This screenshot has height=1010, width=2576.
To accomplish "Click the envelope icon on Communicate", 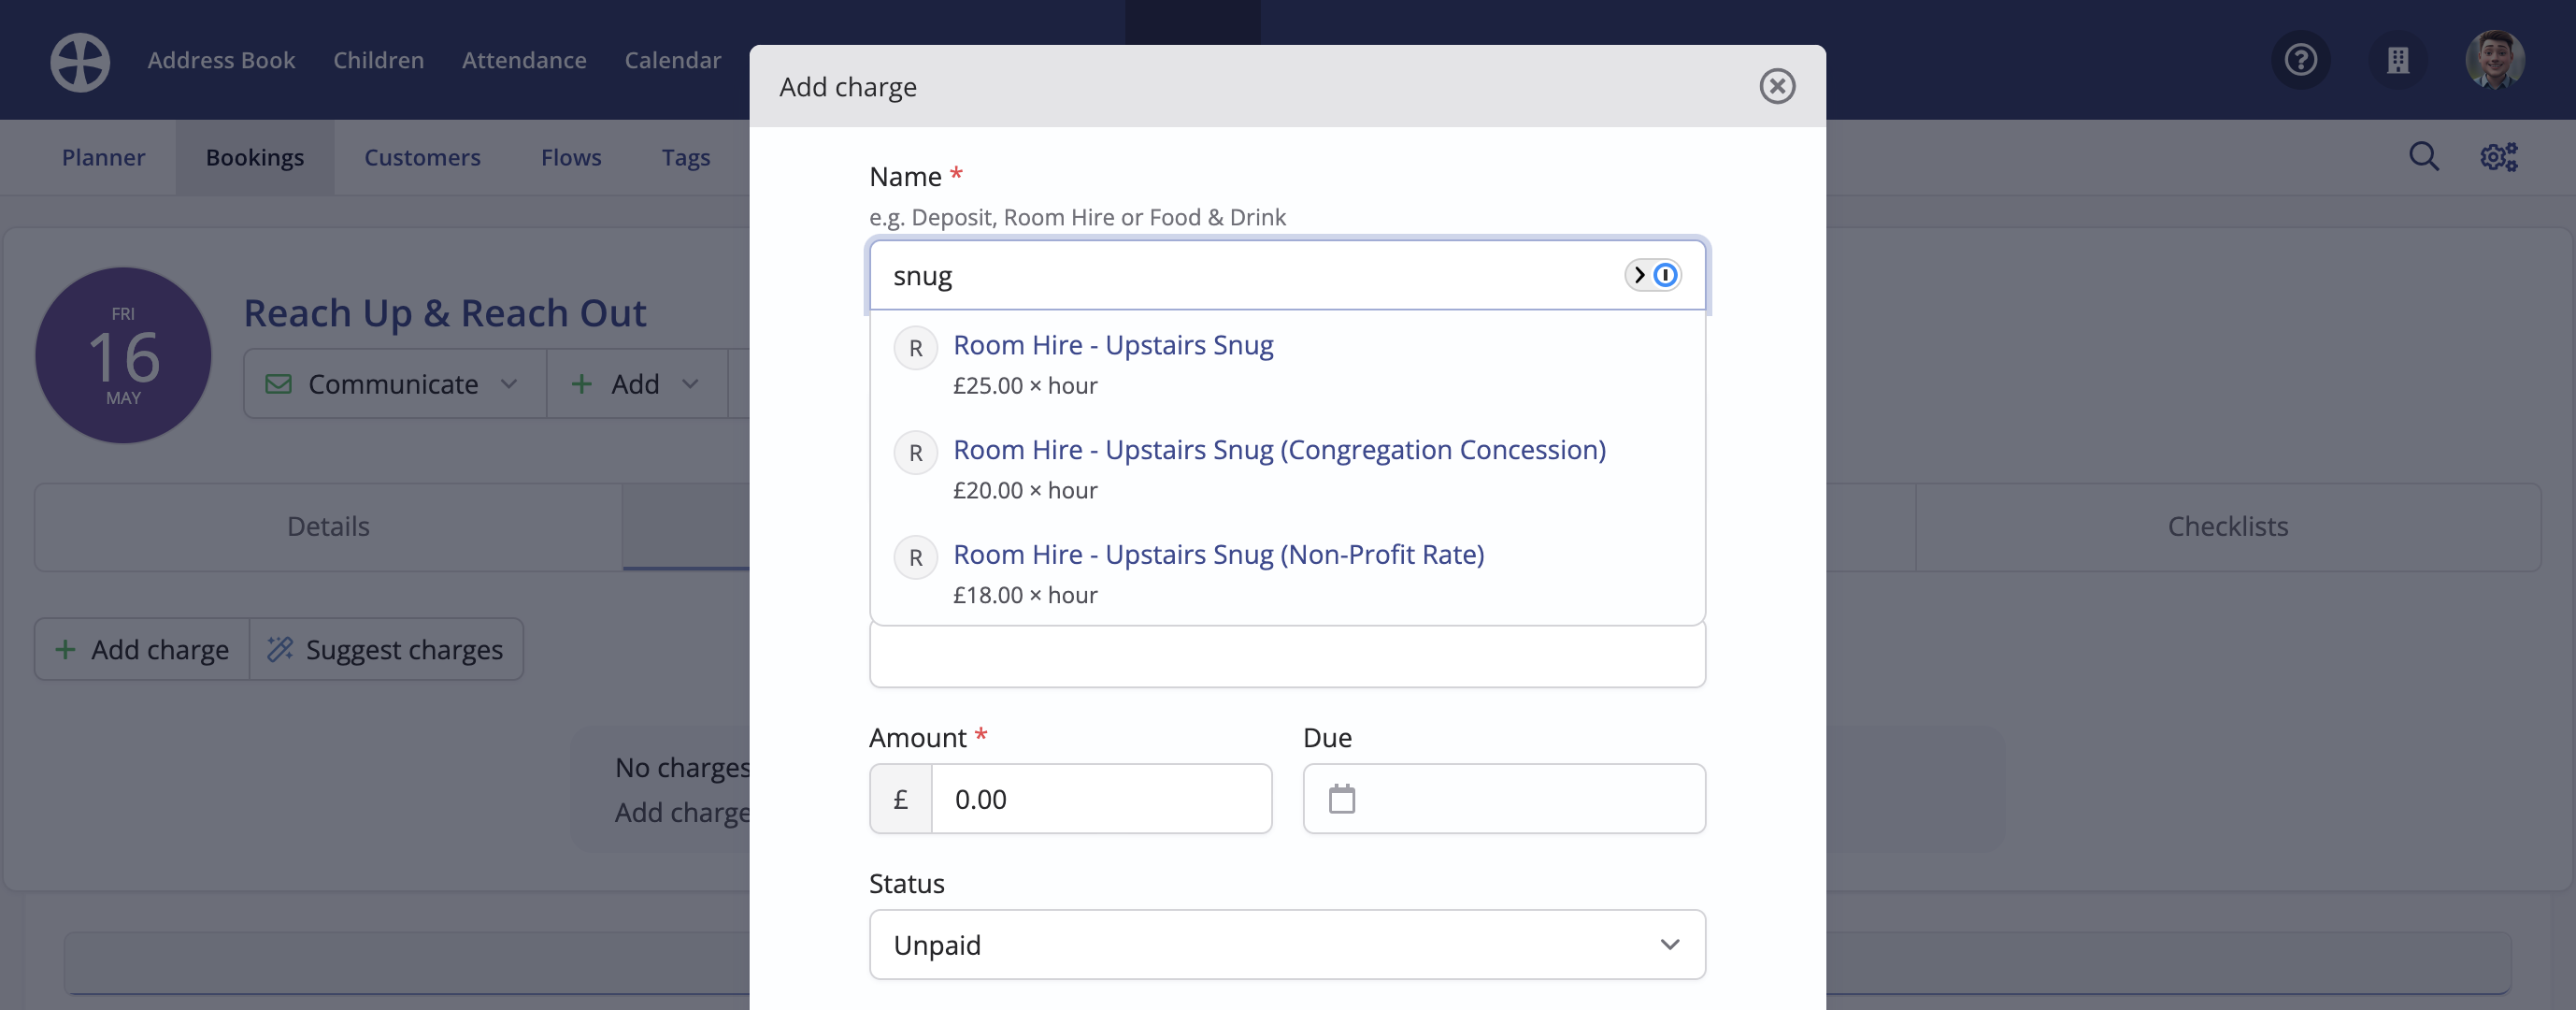I will pyautogui.click(x=279, y=384).
